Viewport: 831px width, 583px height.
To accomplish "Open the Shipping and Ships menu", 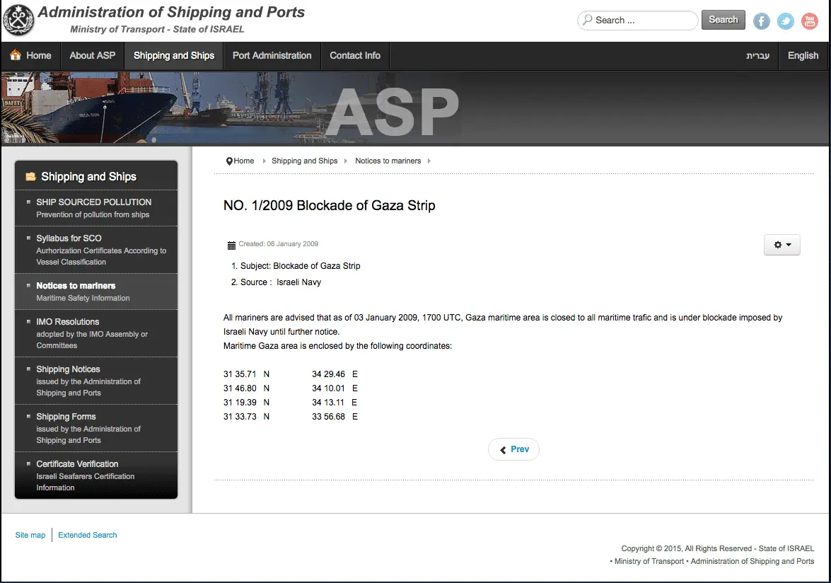I will tap(173, 55).
